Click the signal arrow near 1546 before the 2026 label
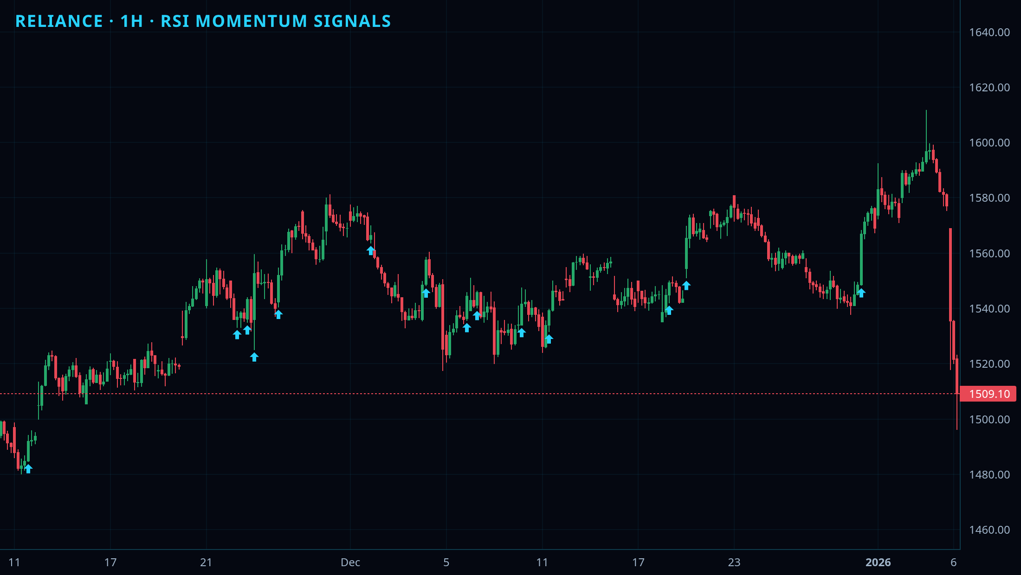 tap(861, 293)
